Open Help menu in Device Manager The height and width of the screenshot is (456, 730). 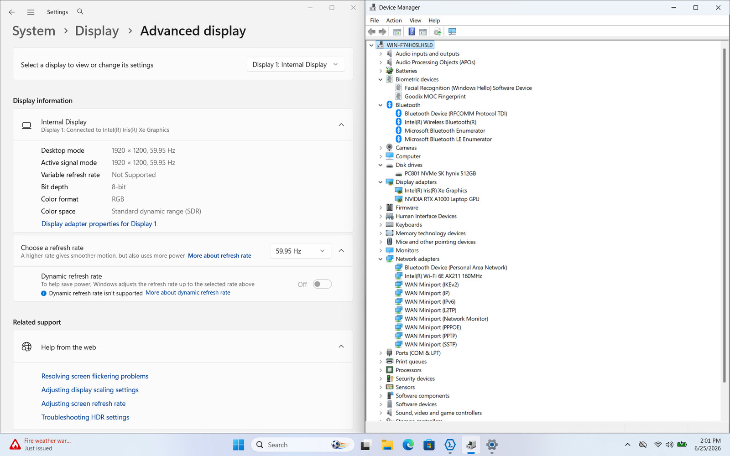coord(434,21)
